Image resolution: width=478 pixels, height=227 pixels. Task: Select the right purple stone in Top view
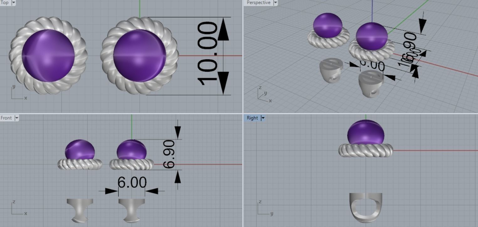tap(140, 56)
